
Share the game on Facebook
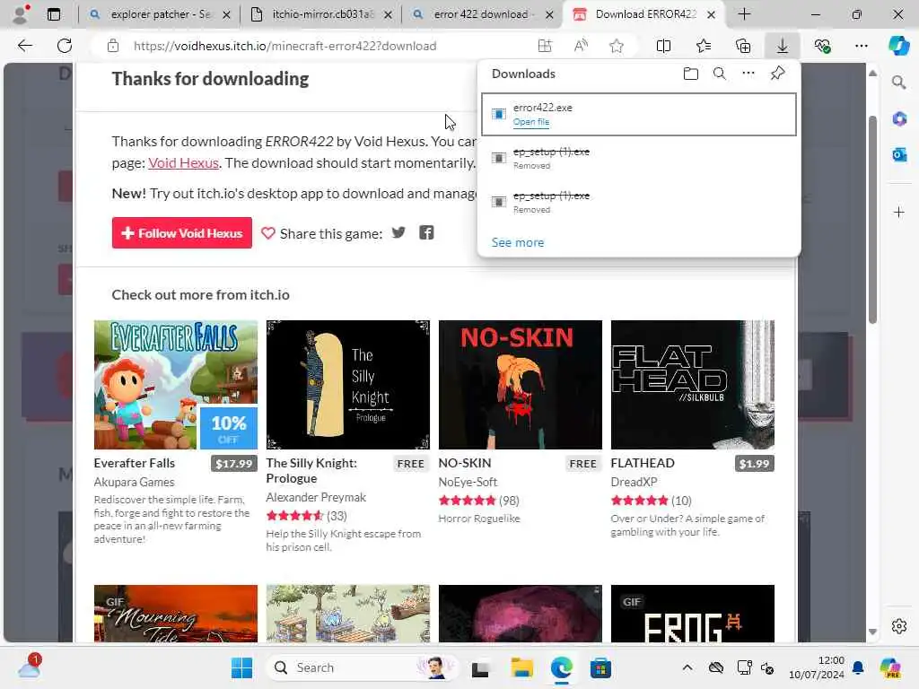pyautogui.click(x=426, y=232)
